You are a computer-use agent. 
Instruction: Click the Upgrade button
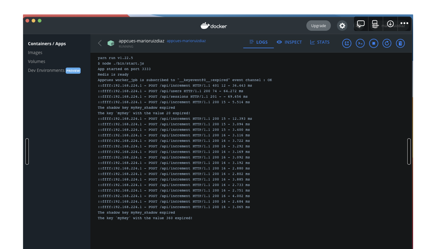pos(318,26)
